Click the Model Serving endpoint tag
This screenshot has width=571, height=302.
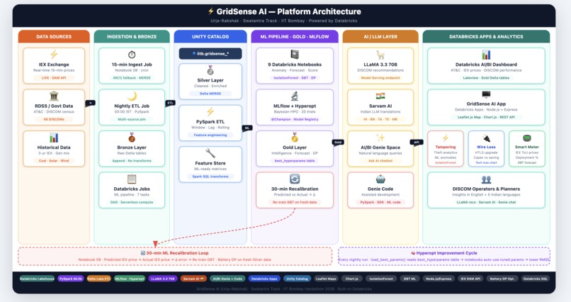[380, 78]
